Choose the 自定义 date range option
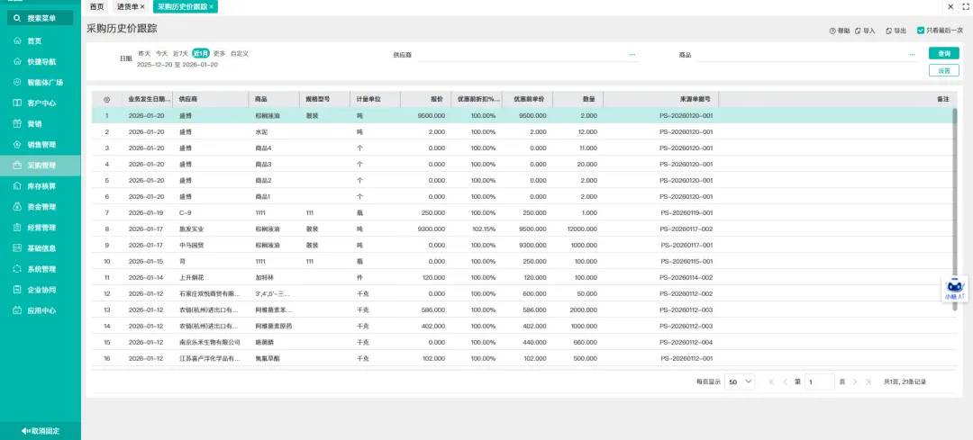This screenshot has height=440, width=973. (240, 53)
